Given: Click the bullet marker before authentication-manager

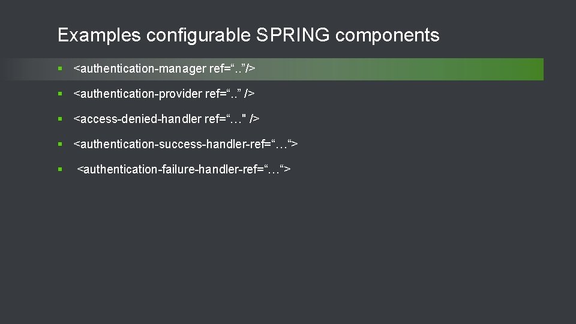Looking at the screenshot, I should (61, 69).
